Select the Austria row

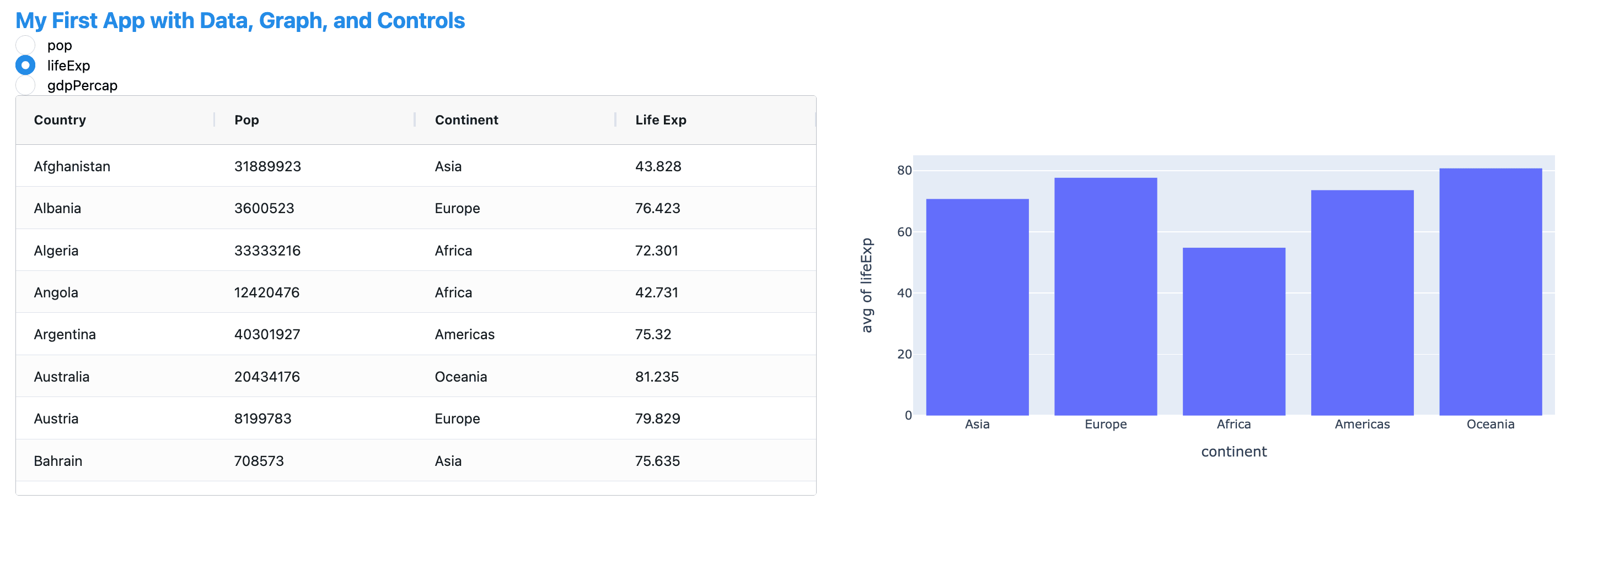[416, 419]
